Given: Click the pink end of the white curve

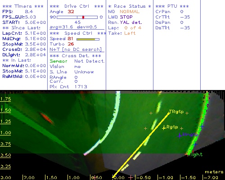Looking at the screenshot, I should pos(85,154).
